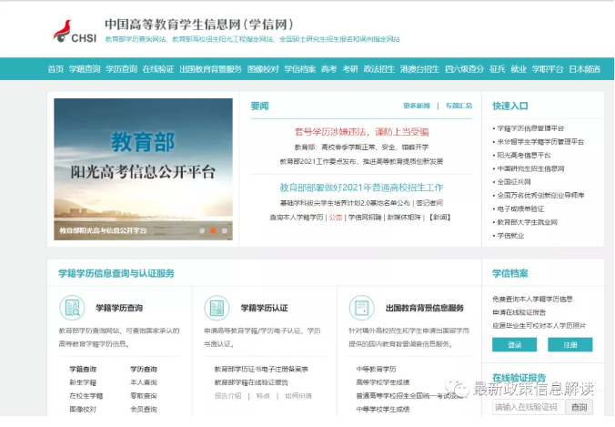
Task: Click the 学籍学历查询 round icon
Action: pyautogui.click(x=72, y=308)
